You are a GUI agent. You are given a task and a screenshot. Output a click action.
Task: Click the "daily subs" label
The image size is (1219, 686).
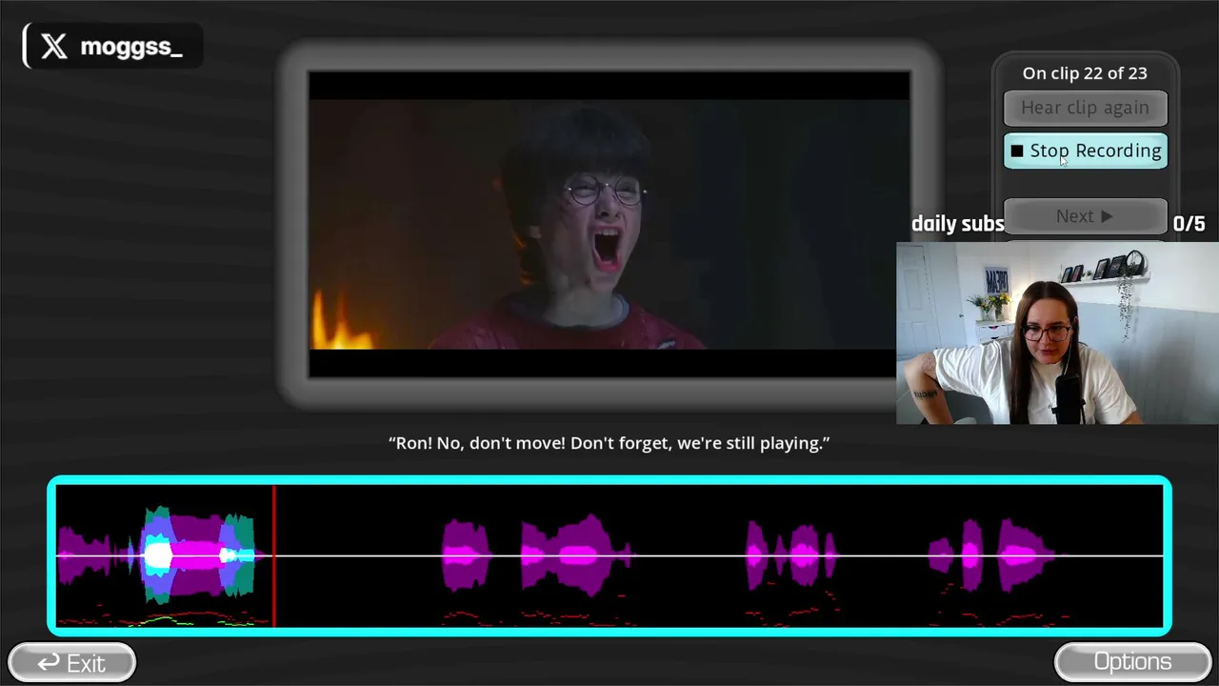957,224
